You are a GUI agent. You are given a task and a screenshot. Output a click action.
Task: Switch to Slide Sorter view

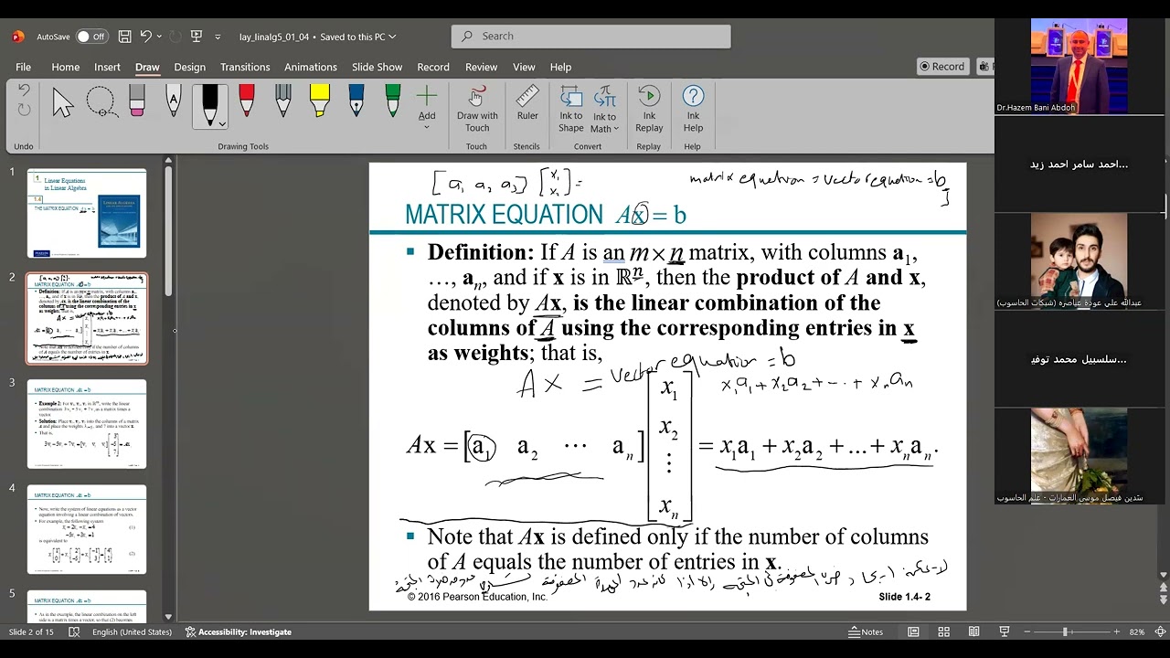tap(943, 631)
